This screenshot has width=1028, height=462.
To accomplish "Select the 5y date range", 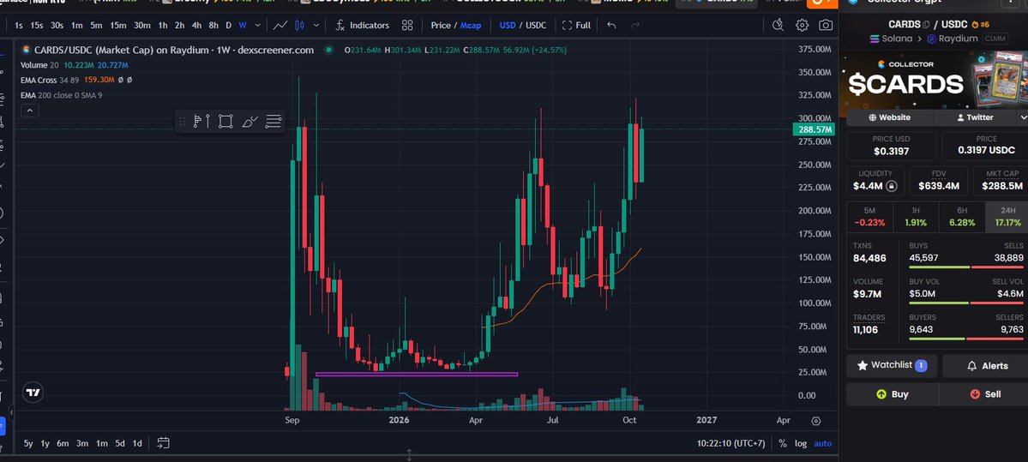I will coord(28,444).
